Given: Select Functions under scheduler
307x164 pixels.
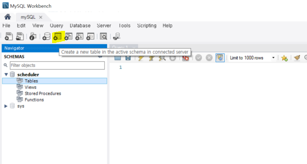Looking at the screenshot, I should [x=34, y=99].
